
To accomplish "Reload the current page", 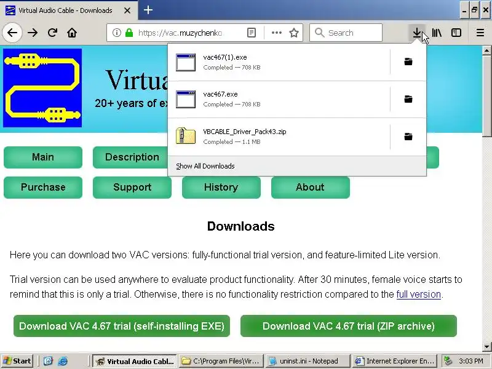I will click(52, 33).
